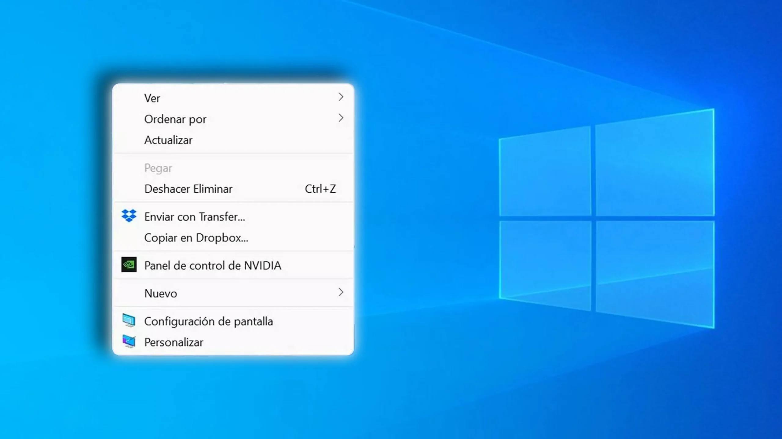The image size is (782, 439).
Task: Open the Nuevo submenu chevron
Action: [341, 292]
